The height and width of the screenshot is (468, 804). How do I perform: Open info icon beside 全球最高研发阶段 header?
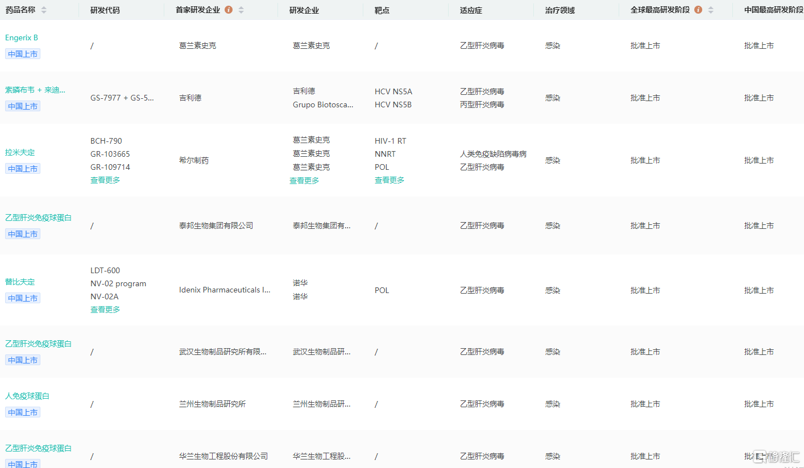[698, 10]
